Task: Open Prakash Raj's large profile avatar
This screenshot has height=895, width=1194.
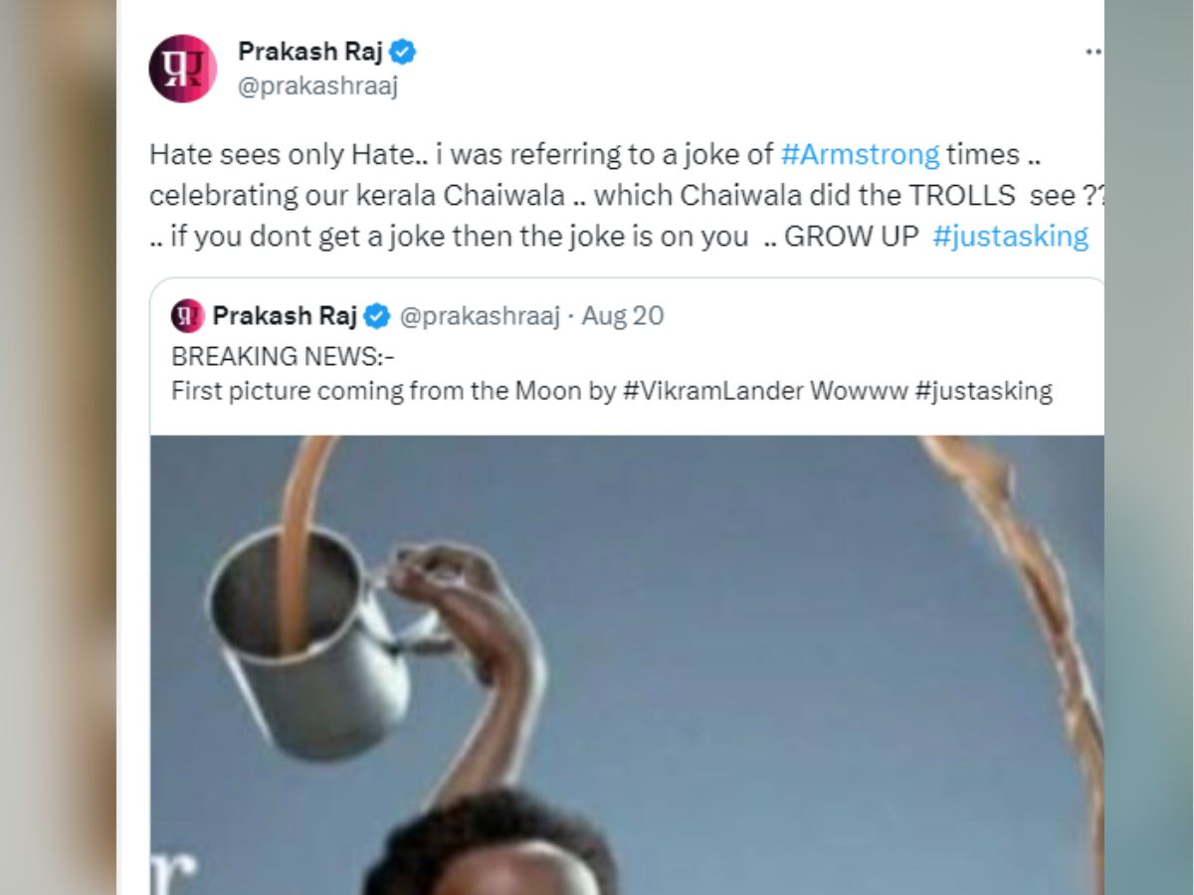Action: pos(183,69)
